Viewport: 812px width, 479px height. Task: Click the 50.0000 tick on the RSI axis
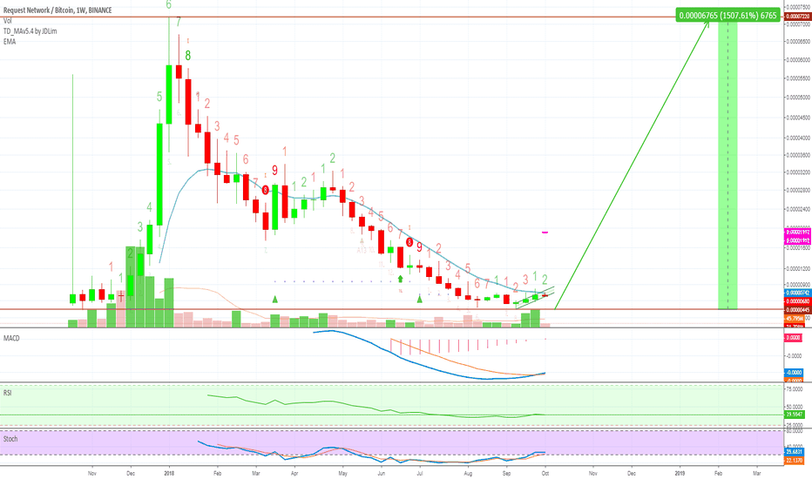(x=795, y=407)
